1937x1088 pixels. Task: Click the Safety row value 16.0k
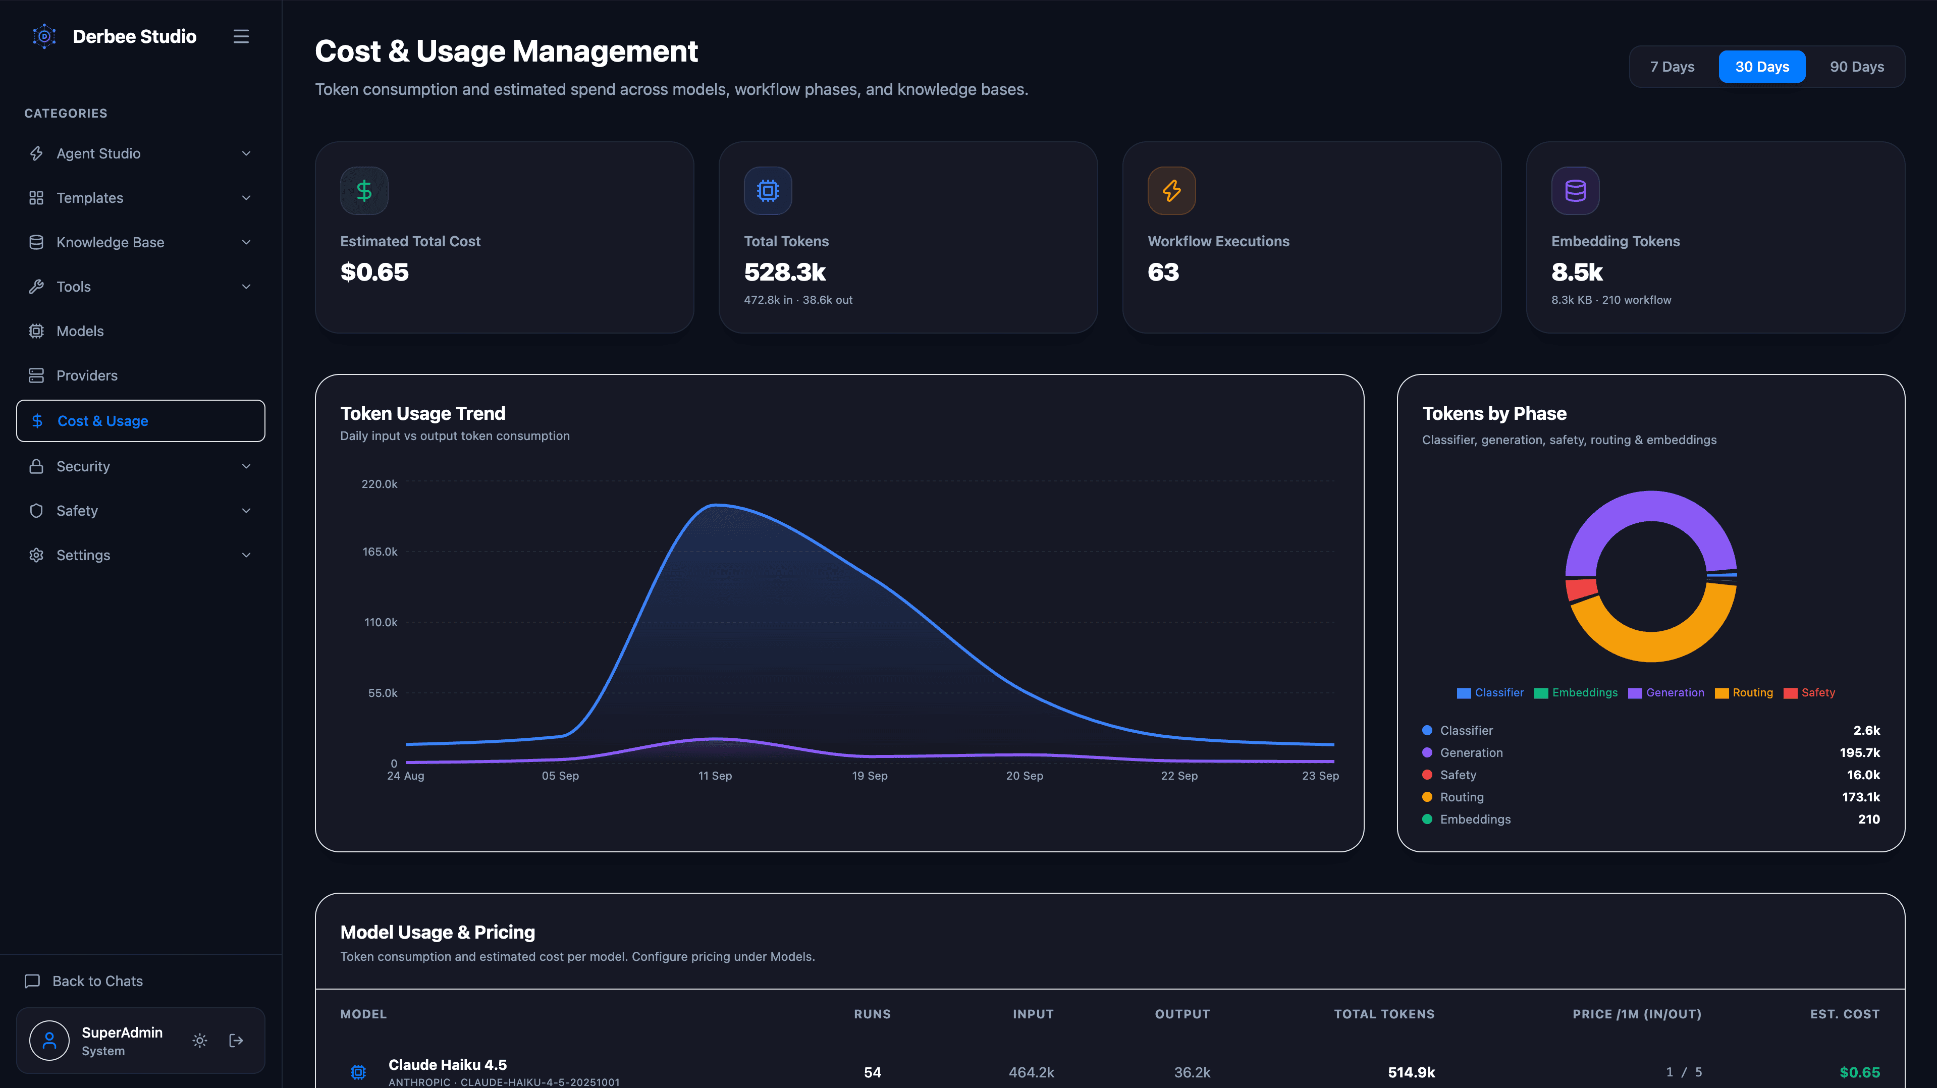pos(1863,775)
